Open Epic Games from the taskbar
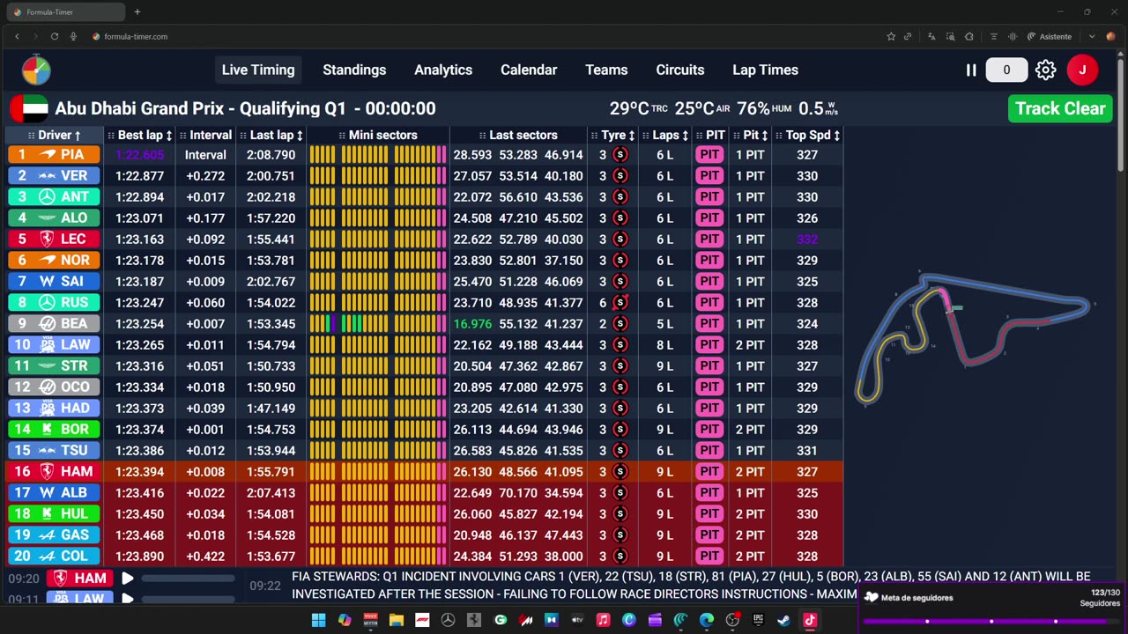1128x634 pixels. pyautogui.click(x=758, y=620)
